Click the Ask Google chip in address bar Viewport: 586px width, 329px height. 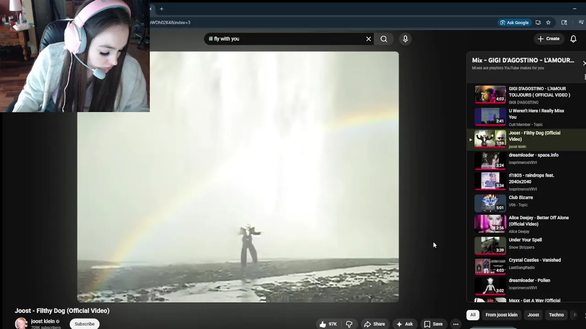click(515, 22)
